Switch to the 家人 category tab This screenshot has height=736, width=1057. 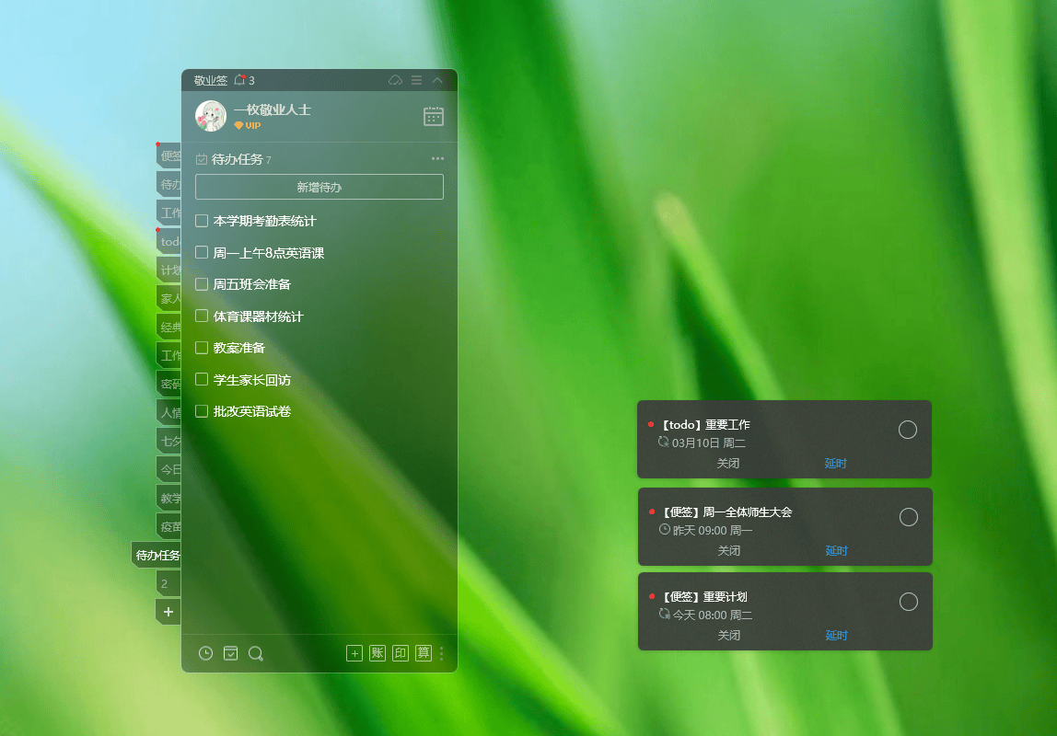[x=169, y=298]
